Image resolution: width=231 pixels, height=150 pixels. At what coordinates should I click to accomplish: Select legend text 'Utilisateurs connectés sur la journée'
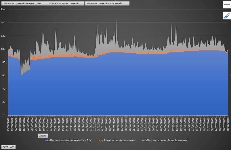166,140
